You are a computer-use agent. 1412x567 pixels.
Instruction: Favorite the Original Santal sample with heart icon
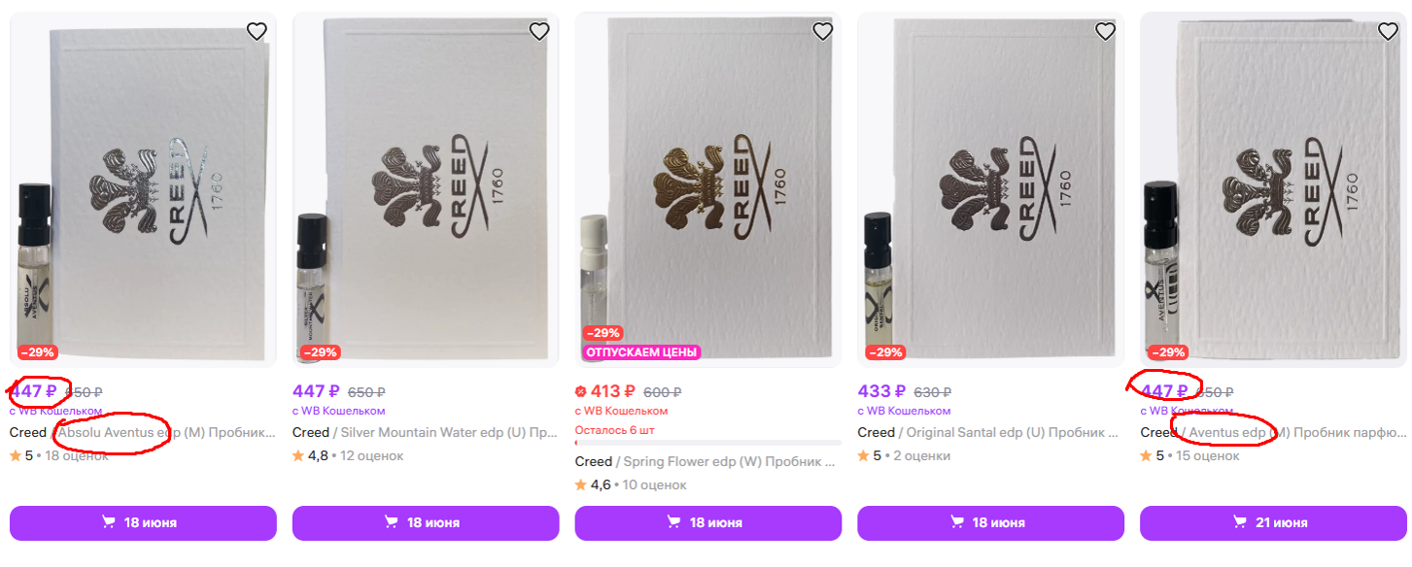click(1105, 32)
